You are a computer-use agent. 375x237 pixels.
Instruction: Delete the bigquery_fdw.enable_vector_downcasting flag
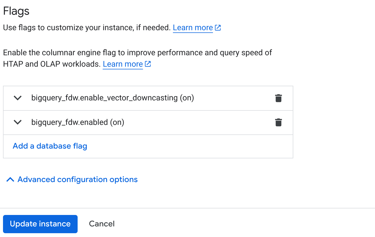tap(278, 98)
